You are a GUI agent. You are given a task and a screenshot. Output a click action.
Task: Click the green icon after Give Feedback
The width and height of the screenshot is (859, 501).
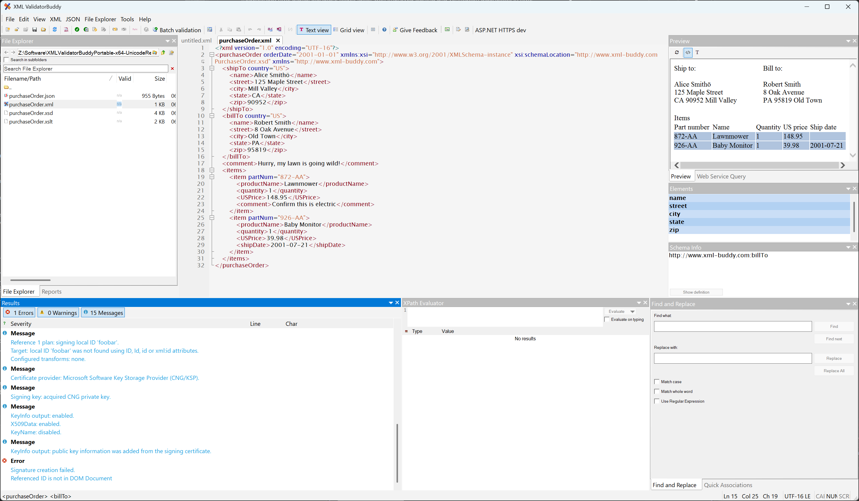click(x=447, y=30)
